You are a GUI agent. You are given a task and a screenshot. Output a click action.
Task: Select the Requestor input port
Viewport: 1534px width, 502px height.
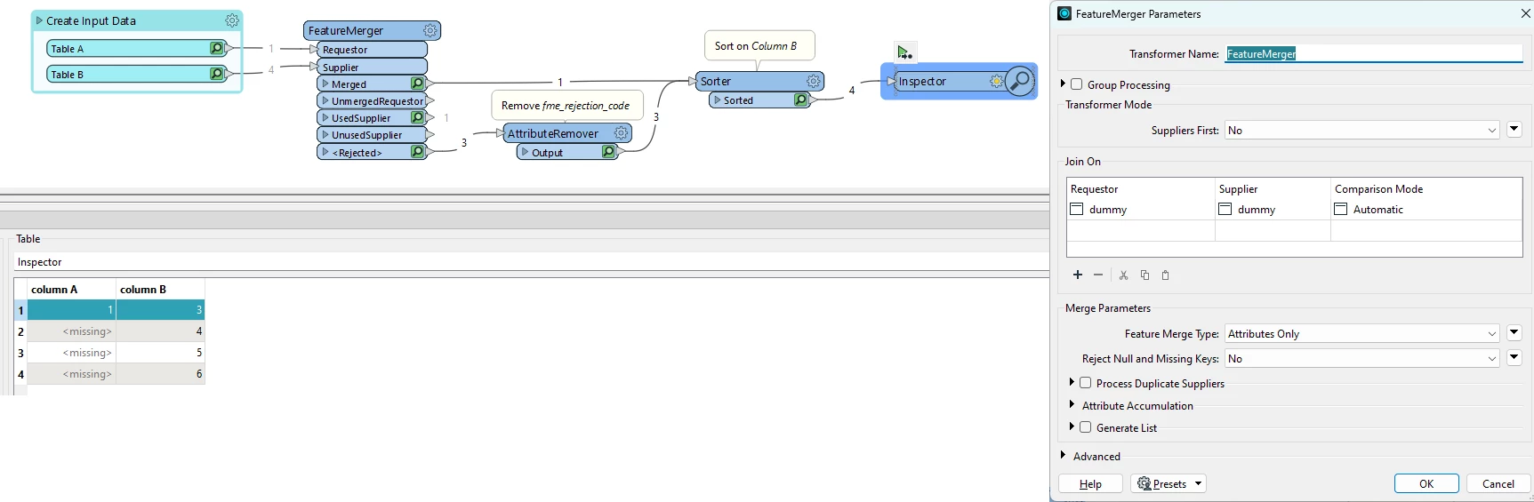[372, 50]
